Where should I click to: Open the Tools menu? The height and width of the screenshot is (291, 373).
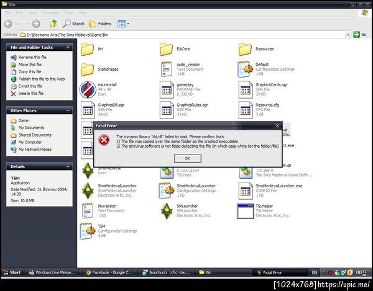coord(69,13)
